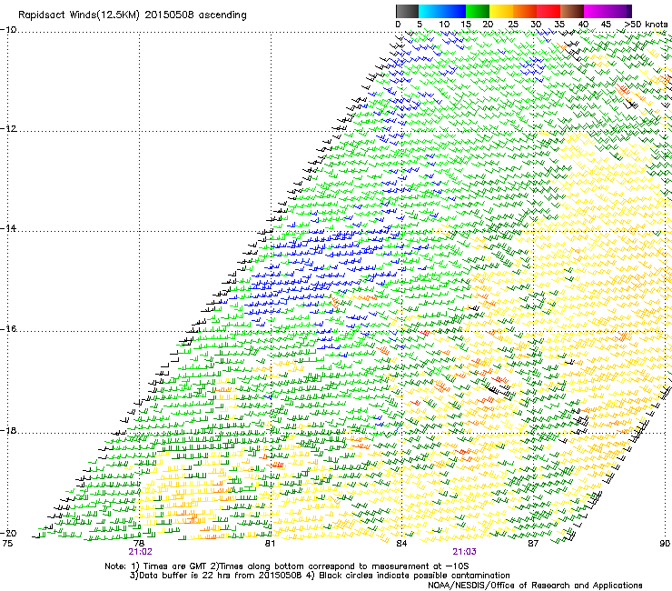
Task: Click the purple 21:03 time stamp
Action: [x=465, y=552]
